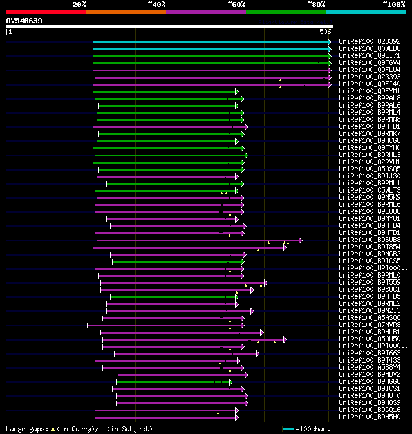Select UniRef100_A5B8Y4 hit
This screenshot has height=434, width=412.
tap(370, 367)
